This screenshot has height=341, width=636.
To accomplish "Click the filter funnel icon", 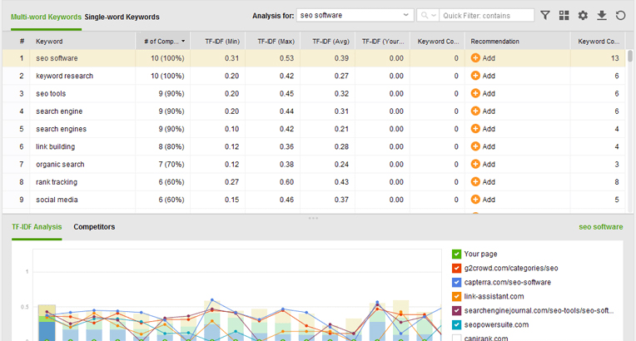I will [x=545, y=15].
